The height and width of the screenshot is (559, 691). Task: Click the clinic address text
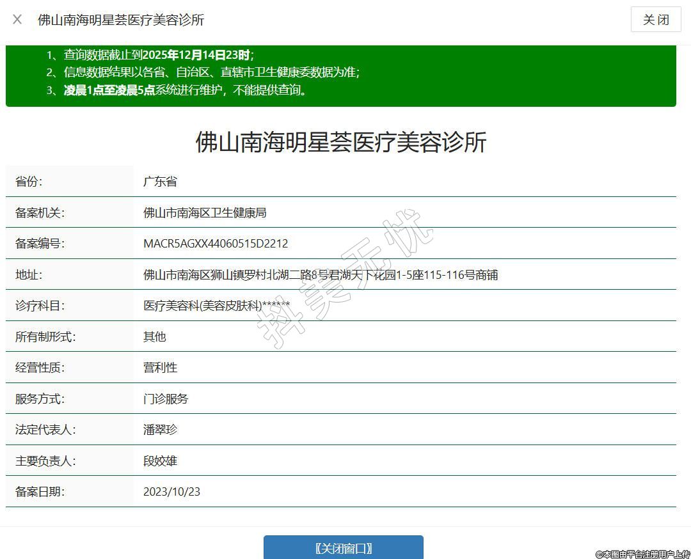pyautogui.click(x=321, y=275)
